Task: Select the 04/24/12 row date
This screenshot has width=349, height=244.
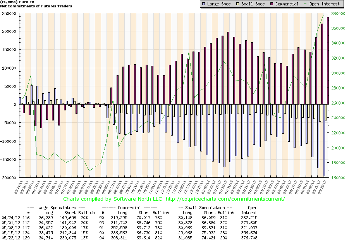Action: (11, 218)
